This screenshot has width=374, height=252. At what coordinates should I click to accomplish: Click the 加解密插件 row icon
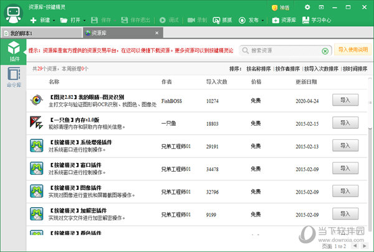click(x=37, y=213)
